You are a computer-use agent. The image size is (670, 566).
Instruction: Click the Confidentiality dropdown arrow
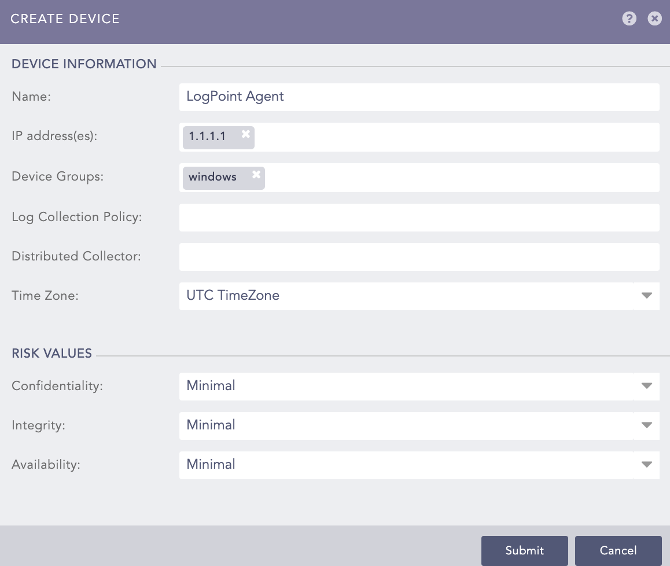click(646, 386)
